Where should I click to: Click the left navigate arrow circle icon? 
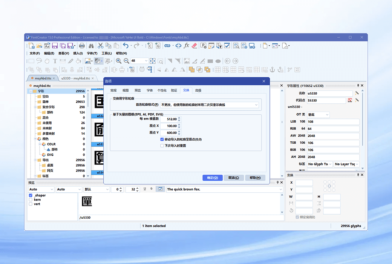pos(228,61)
